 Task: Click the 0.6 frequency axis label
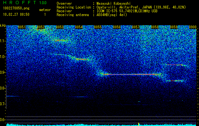pyautogui.click(x=3, y=120)
